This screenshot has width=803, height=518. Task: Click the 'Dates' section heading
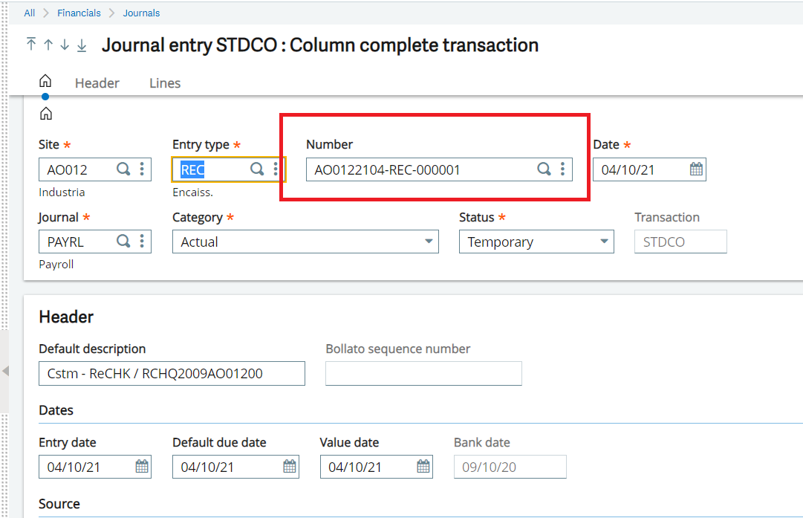56,410
